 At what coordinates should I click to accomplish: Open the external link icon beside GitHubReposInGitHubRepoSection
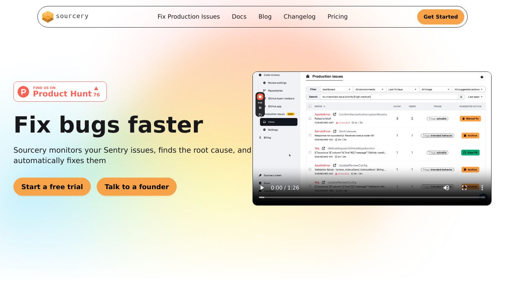coord(323,148)
